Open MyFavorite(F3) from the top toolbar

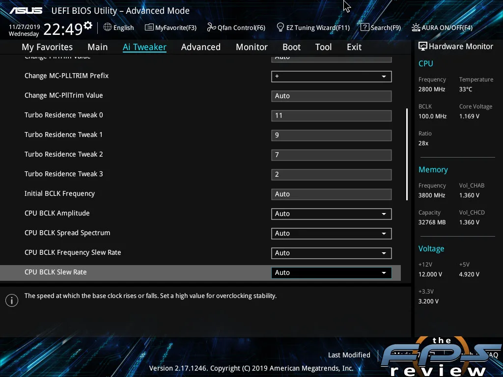point(170,27)
